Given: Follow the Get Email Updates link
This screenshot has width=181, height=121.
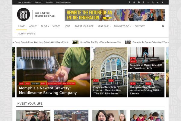Looking at the screenshot, I should tap(63, 2).
